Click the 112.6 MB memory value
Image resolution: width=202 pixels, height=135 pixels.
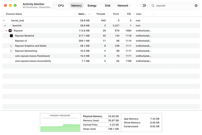click(84, 31)
